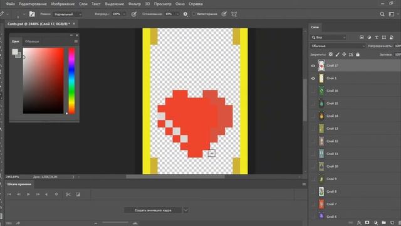Open the brush settings panel icon
The height and width of the screenshot is (226, 401).
pyautogui.click(x=32, y=14)
